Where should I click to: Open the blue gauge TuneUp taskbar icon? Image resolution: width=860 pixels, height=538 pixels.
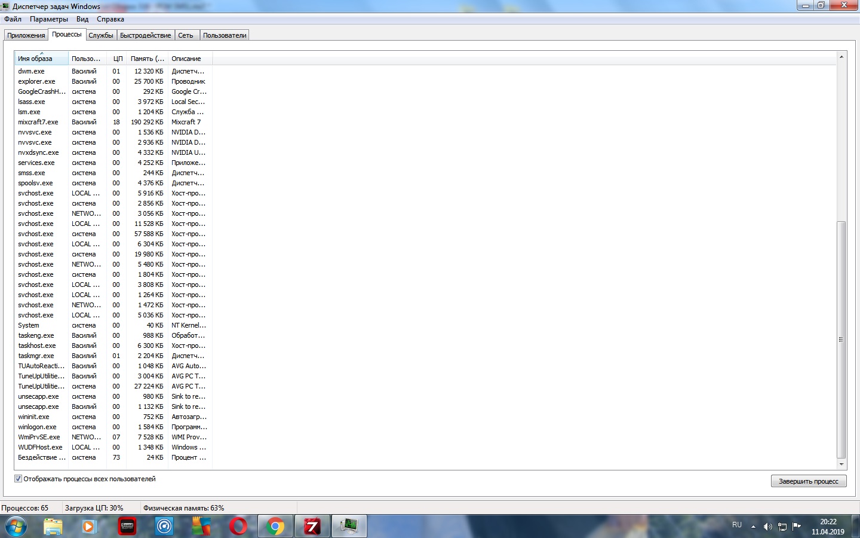(164, 527)
